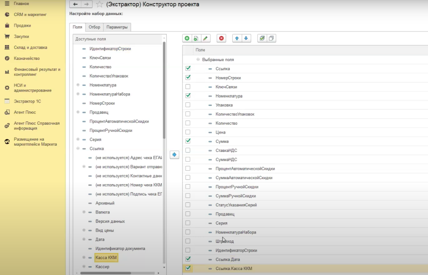The image size is (428, 275).
Task: Collapse the Ссылка node in available fields
Action: tap(78, 149)
